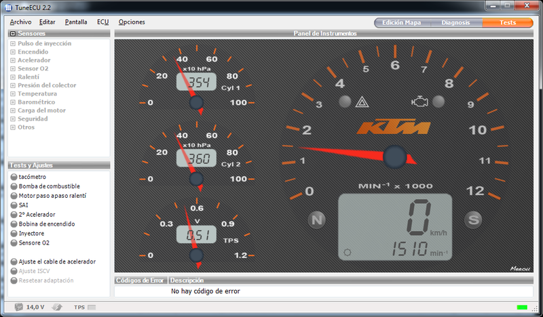Open the ECU menu
Screen dimensions: 543x317
[x=102, y=22]
